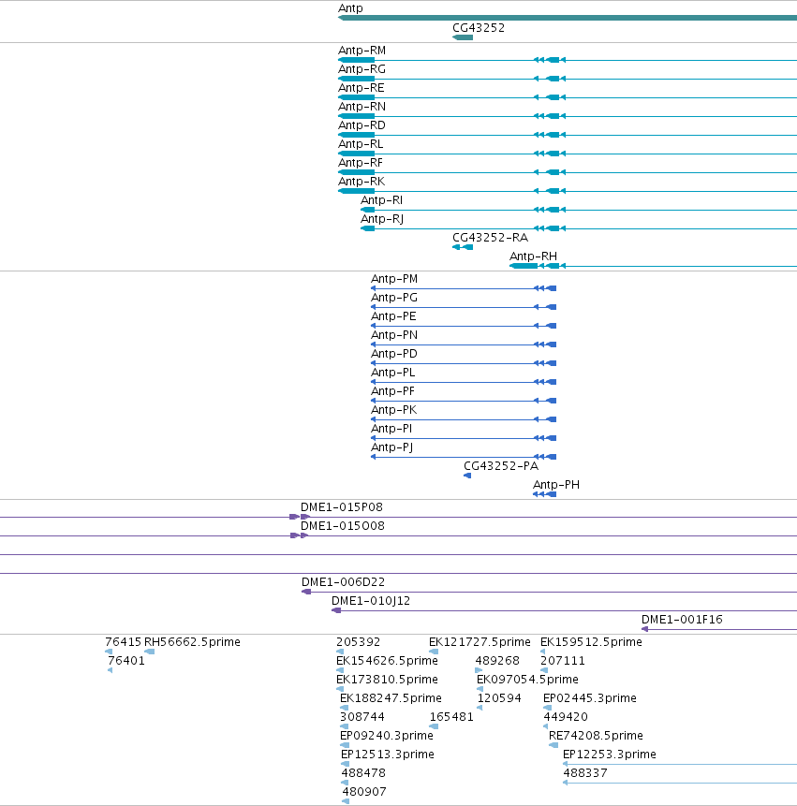Choose the Antp-PF protein label
797x806 pixels.
pos(392,391)
